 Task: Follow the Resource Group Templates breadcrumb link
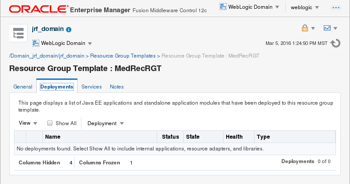122,56
